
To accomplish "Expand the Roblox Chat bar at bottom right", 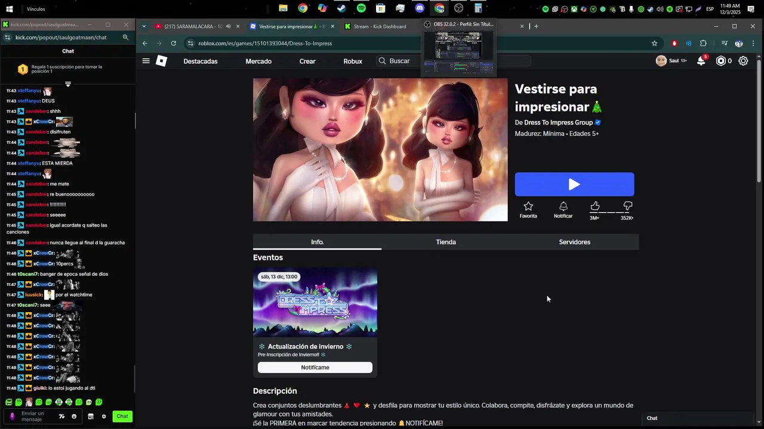I will coord(698,418).
